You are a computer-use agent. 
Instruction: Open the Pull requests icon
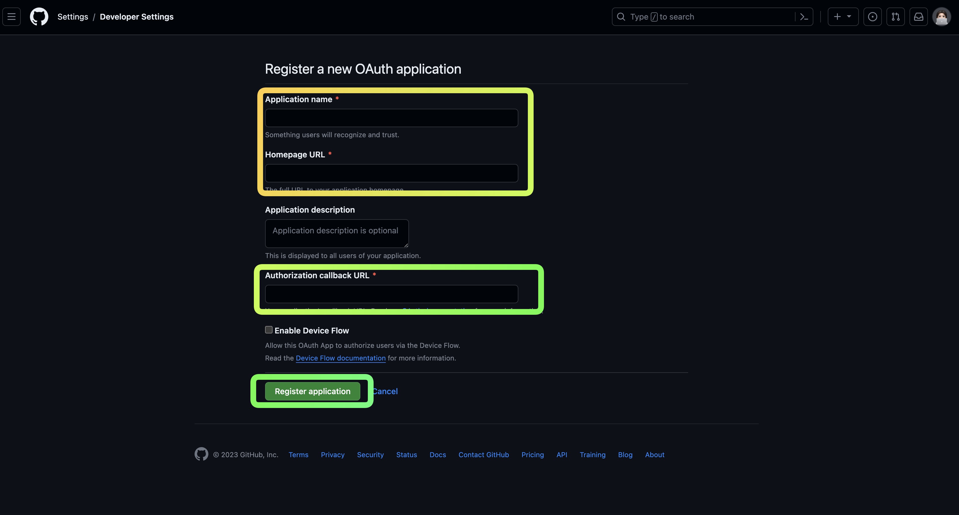tap(895, 17)
